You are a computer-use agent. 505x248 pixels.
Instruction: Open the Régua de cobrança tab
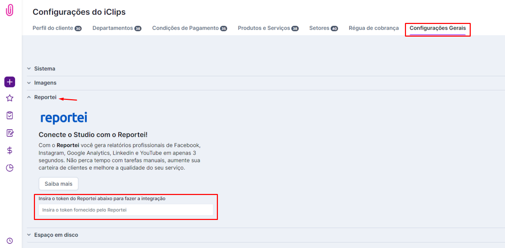(373, 28)
